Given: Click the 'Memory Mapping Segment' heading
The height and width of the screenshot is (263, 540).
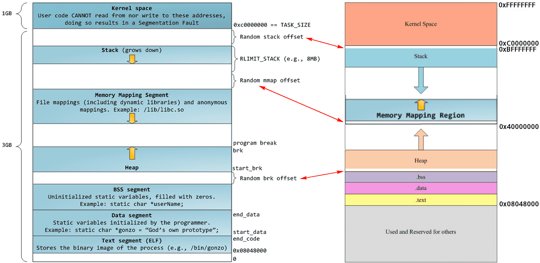Looking at the screenshot, I should pos(132,95).
